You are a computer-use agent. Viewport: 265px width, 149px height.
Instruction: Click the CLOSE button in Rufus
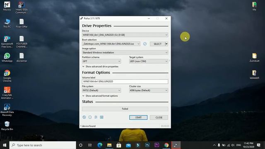(159, 118)
